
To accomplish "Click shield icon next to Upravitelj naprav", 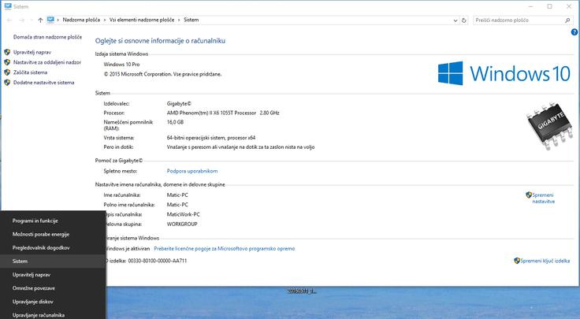I will [x=7, y=52].
